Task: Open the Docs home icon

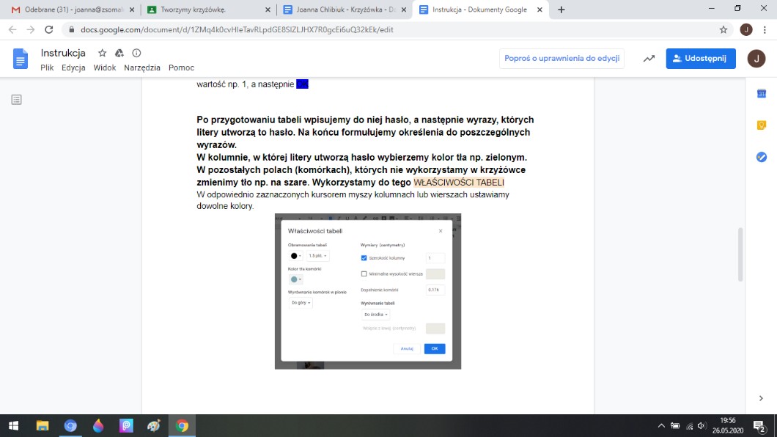Action: click(21, 59)
